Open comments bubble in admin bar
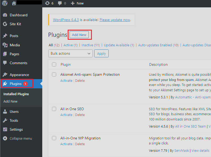The width and height of the screenshot is (211, 157). pyautogui.click(x=60, y=3)
